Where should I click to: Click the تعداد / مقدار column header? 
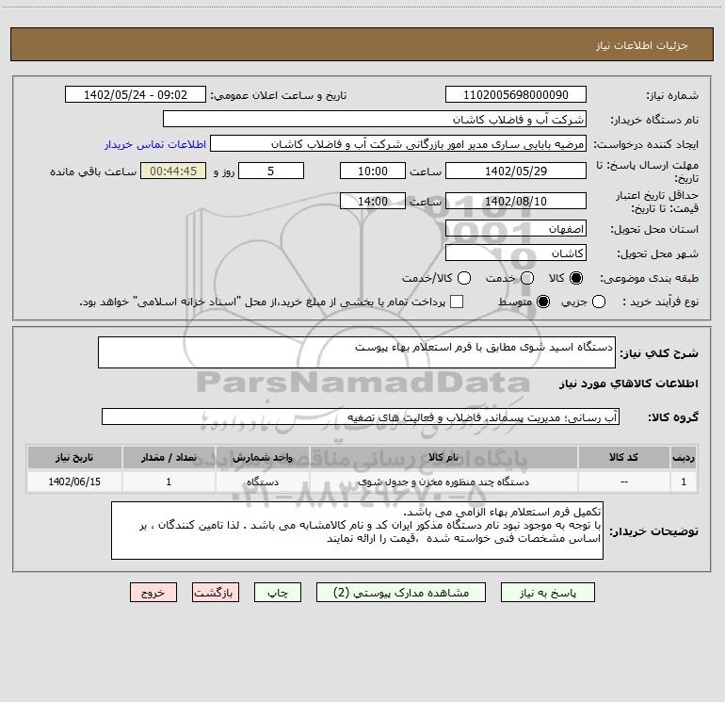coord(169,457)
